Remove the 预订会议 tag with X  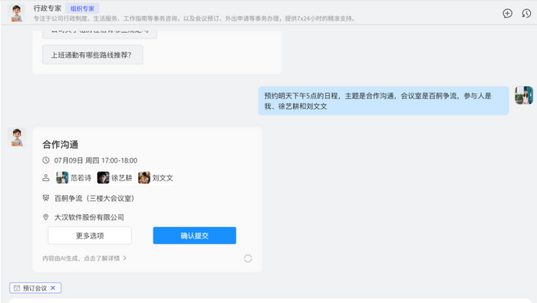(x=53, y=288)
